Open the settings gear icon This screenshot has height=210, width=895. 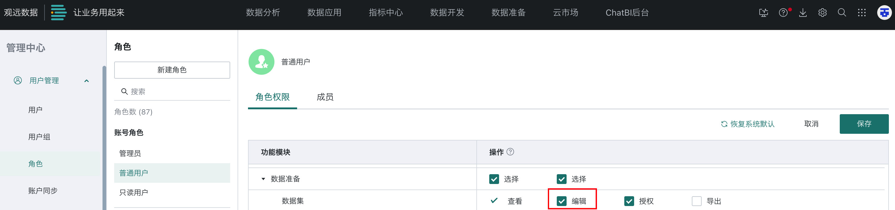[822, 13]
